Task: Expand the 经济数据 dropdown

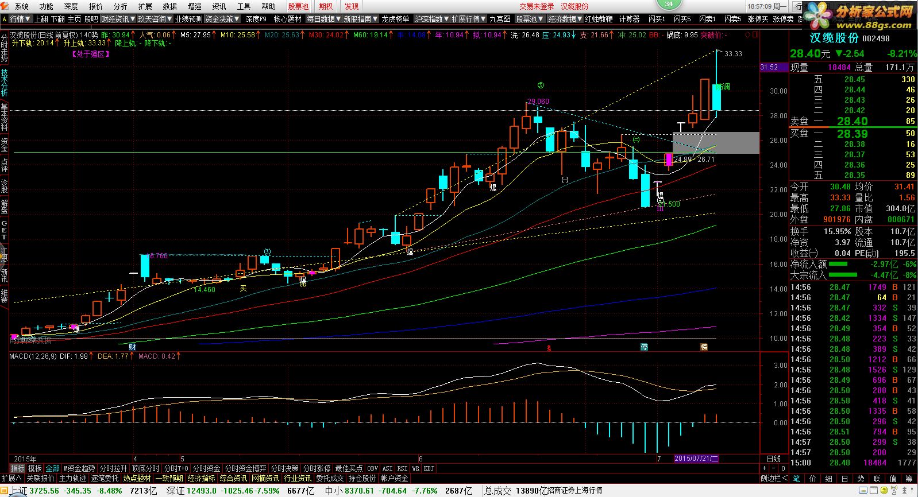Action: (x=565, y=19)
